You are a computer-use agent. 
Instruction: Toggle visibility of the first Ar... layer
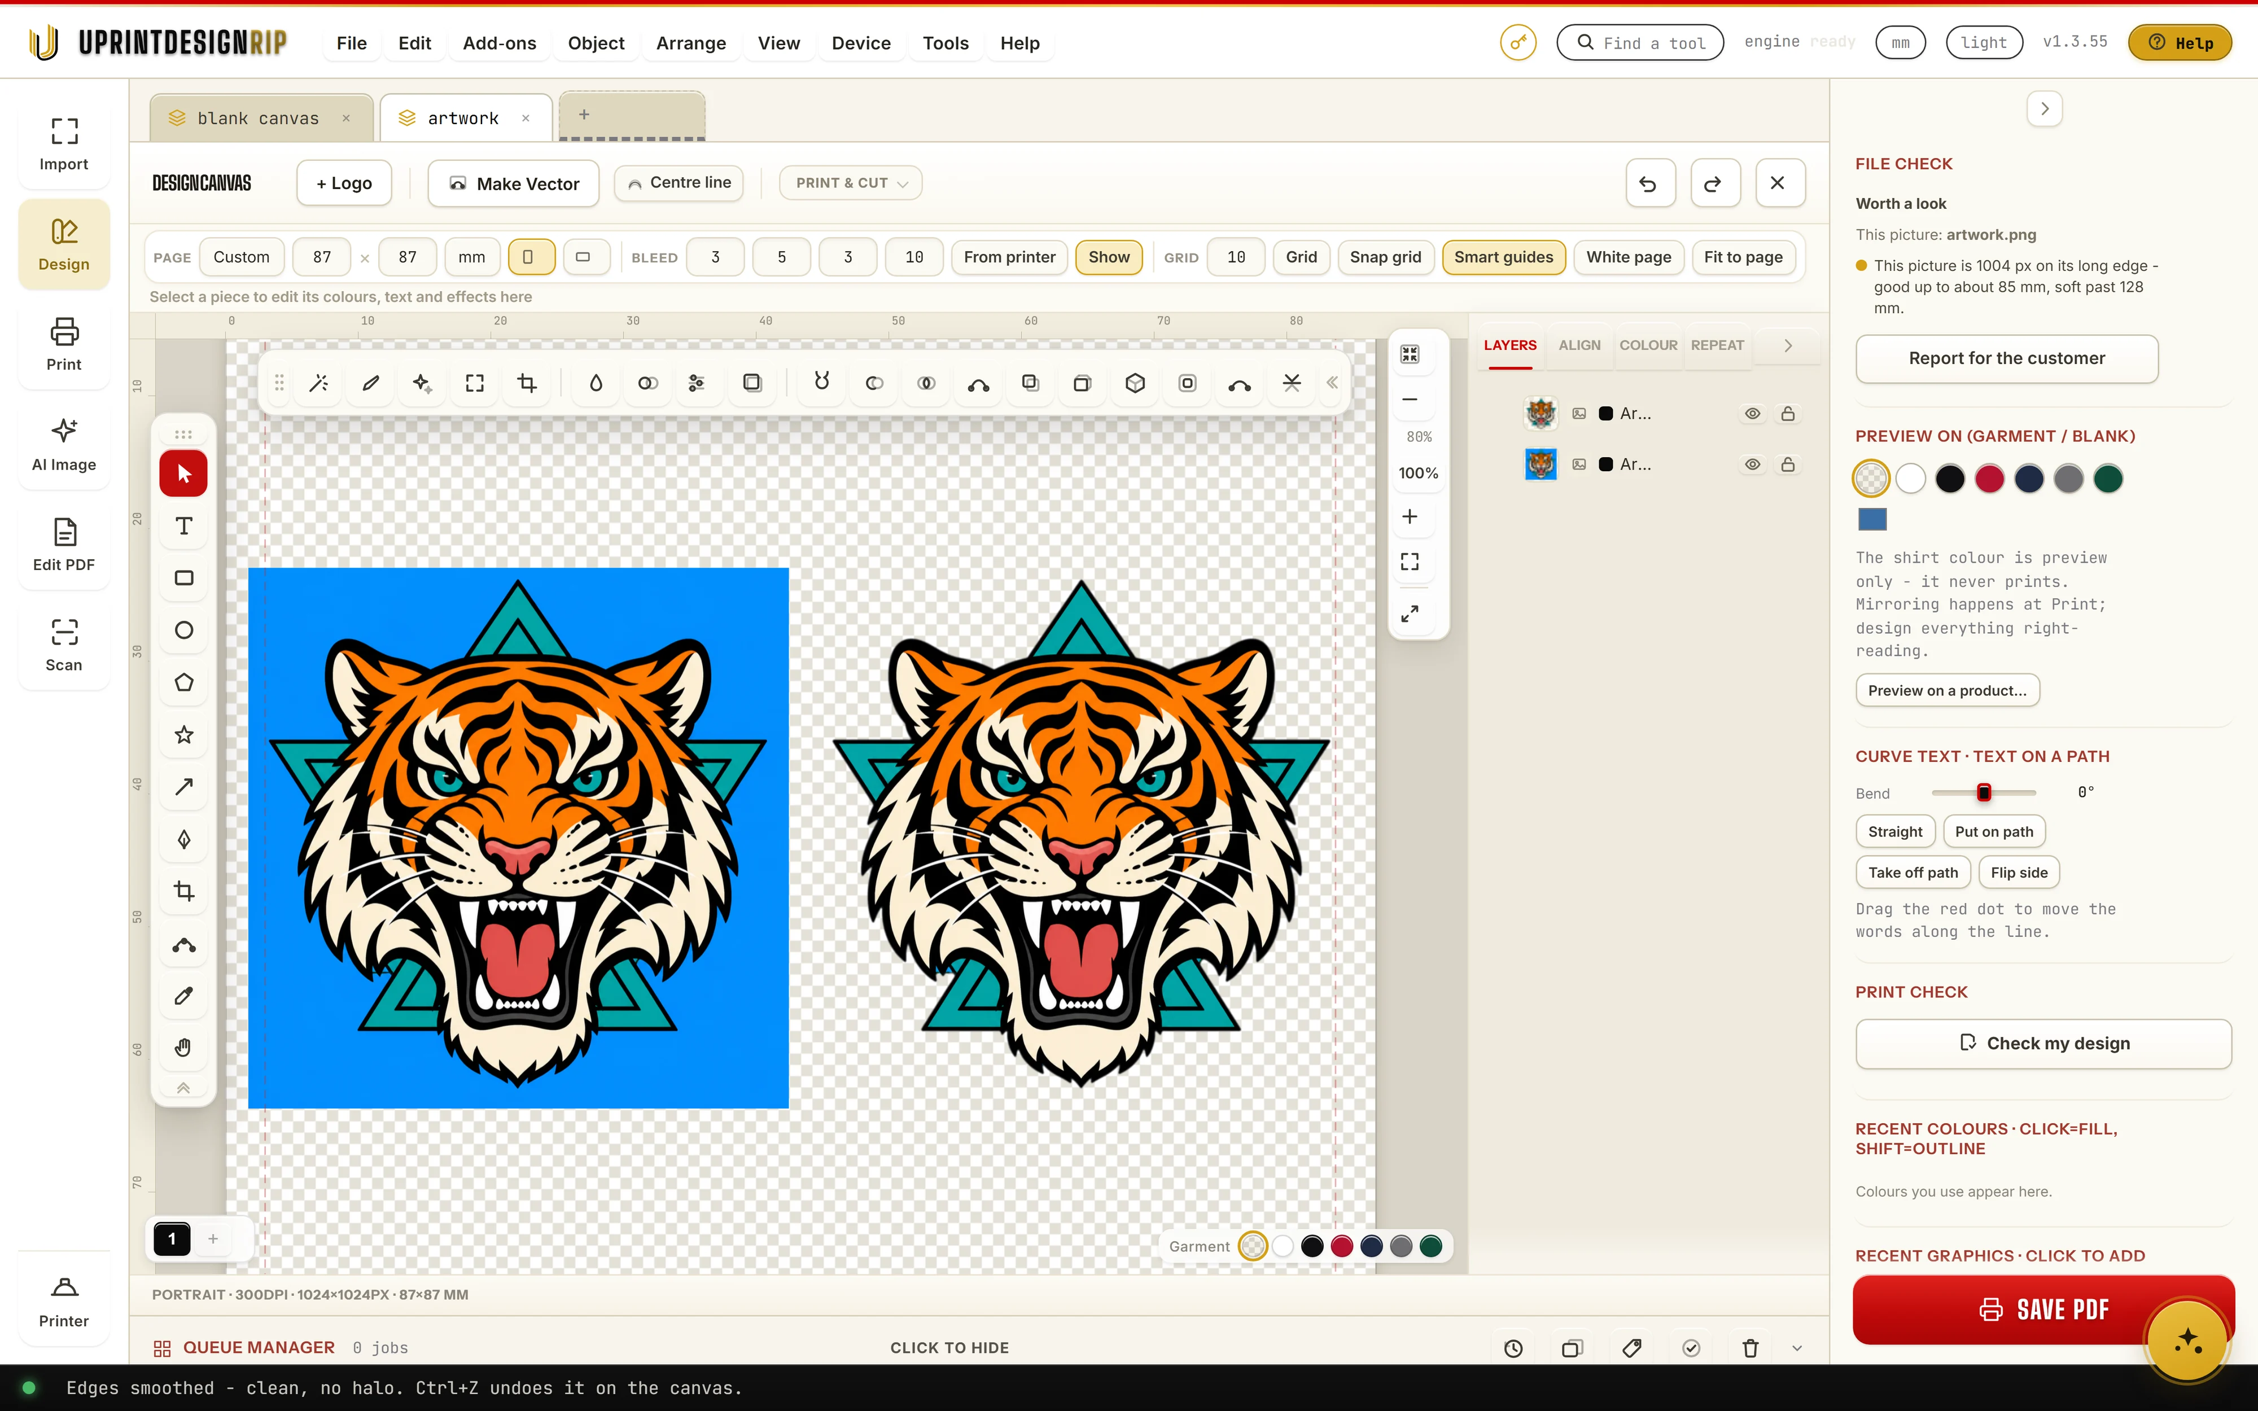[1752, 413]
